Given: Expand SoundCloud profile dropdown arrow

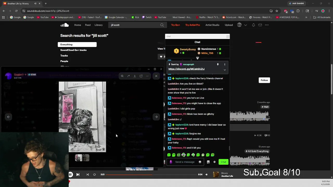Looking at the screenshot, I should coord(245,25).
